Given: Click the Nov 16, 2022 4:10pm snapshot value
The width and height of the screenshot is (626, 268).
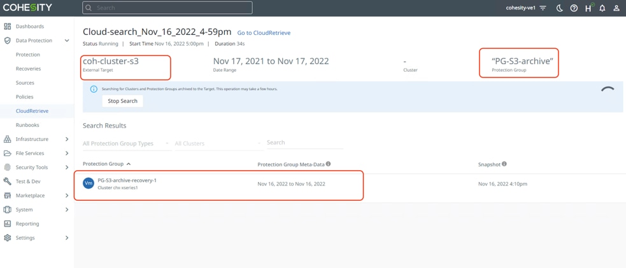Looking at the screenshot, I should click(x=502, y=184).
